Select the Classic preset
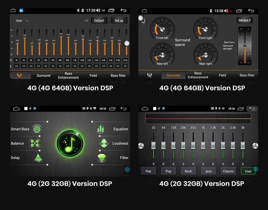Screen dimensions: 268x210 pos(228,171)
